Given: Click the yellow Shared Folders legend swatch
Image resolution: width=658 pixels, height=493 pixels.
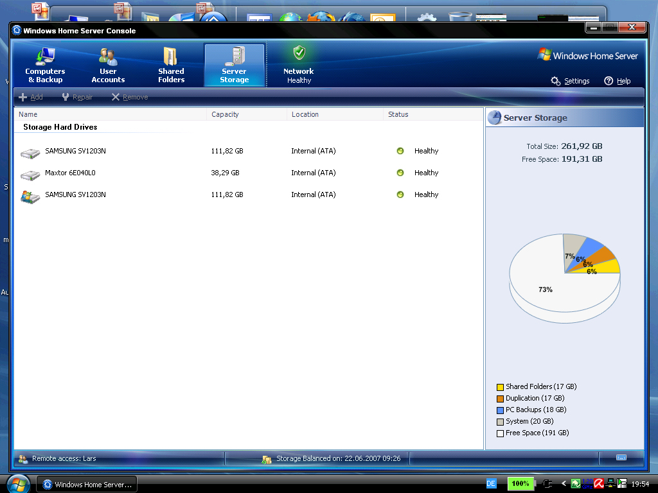Looking at the screenshot, I should click(500, 387).
